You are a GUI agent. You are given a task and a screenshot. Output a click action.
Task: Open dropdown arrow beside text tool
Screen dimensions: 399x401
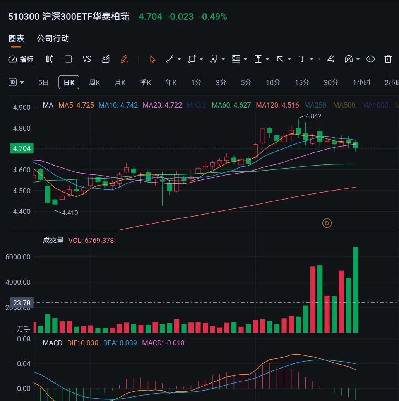(311, 59)
